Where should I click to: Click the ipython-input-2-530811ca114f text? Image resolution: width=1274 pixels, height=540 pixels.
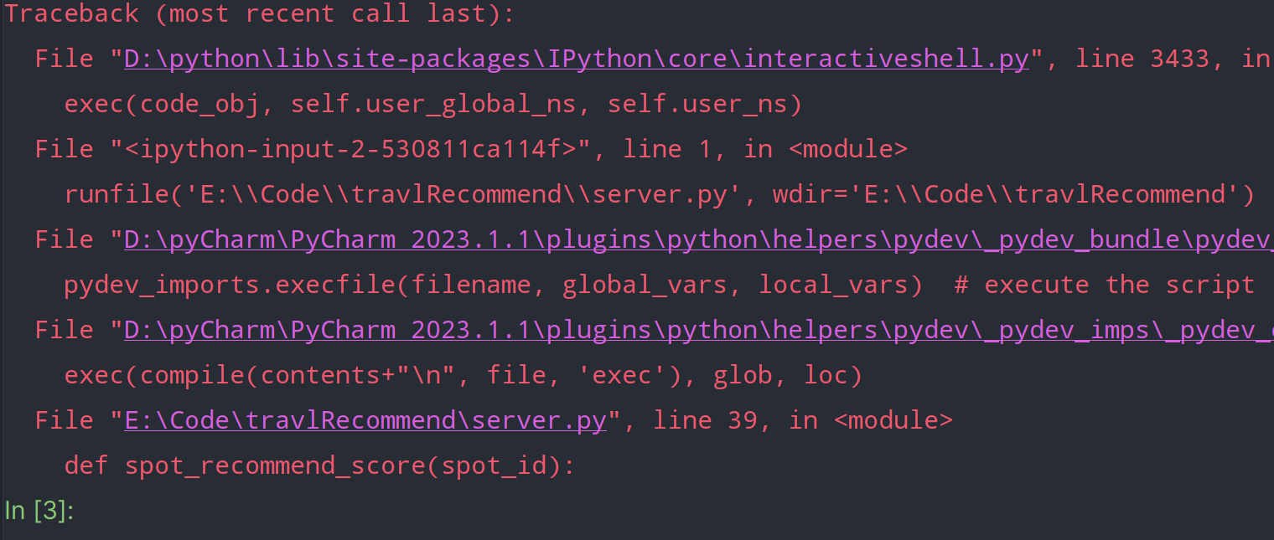tap(350, 150)
